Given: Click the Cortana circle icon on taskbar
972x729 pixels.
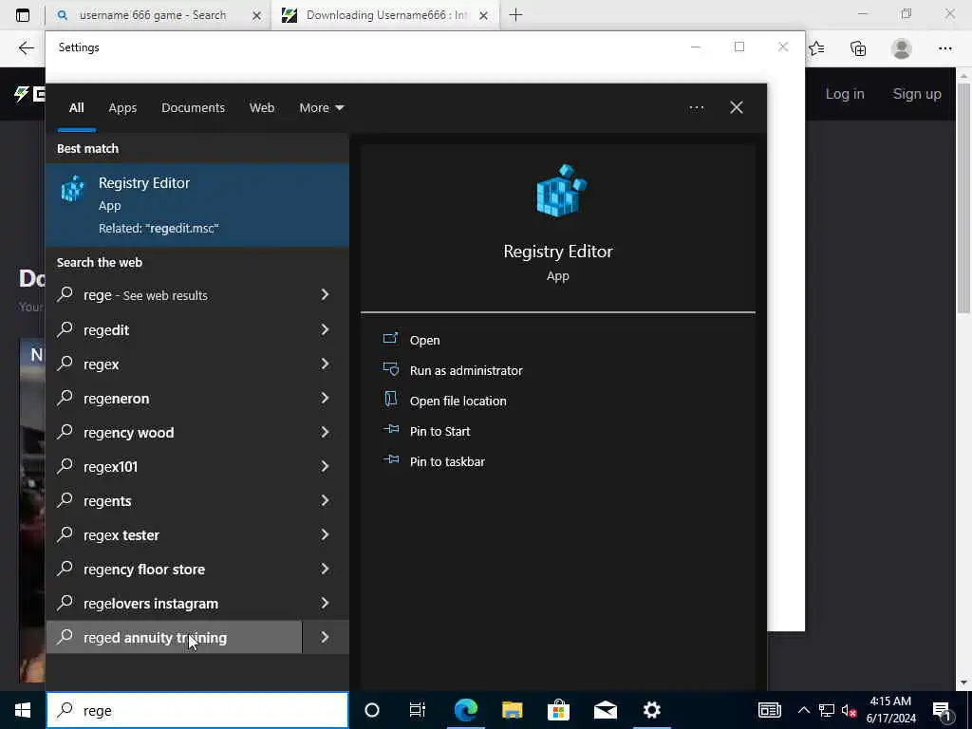Looking at the screenshot, I should [372, 710].
